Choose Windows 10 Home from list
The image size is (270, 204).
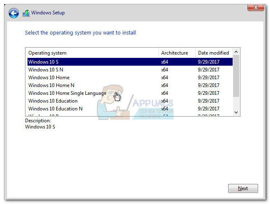tap(130, 78)
